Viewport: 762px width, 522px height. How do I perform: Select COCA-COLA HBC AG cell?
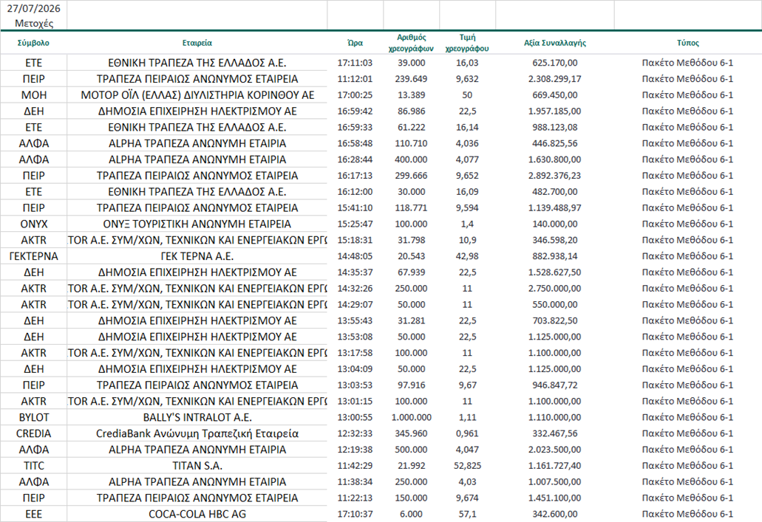pos(197,514)
